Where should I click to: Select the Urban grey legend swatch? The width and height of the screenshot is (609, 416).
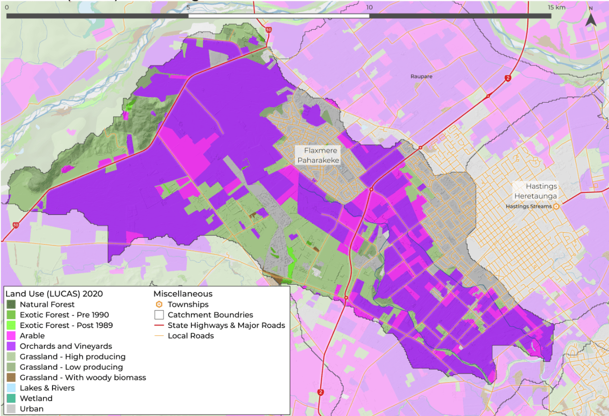pos(11,409)
